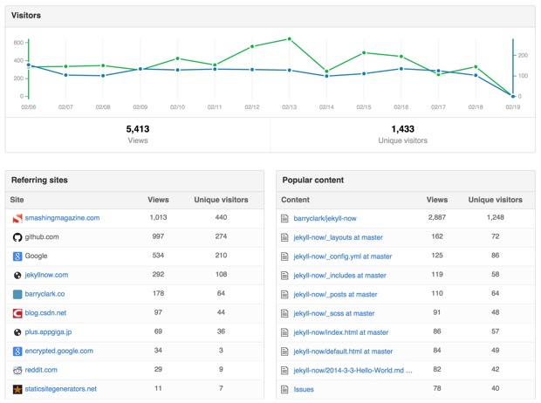Click the Visitors panel heading

[x=26, y=16]
